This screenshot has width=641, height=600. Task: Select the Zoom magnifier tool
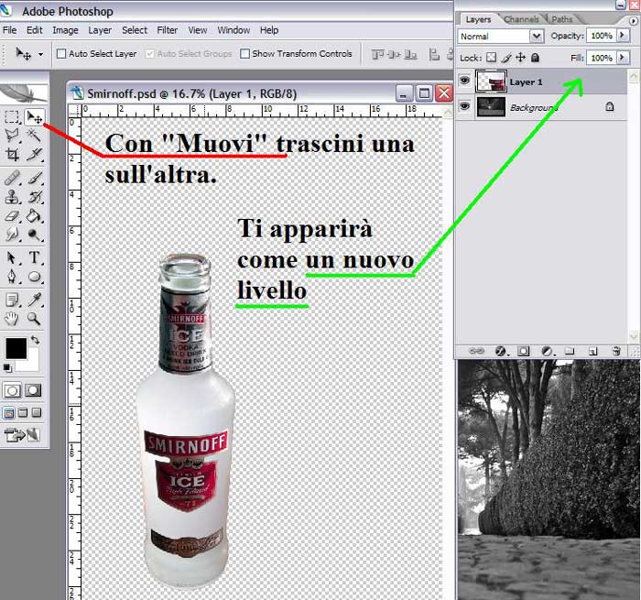click(x=35, y=319)
